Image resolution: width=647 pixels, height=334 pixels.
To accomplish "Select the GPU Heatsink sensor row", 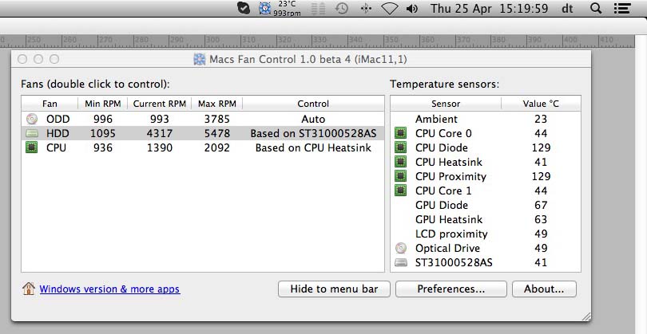I will [486, 219].
